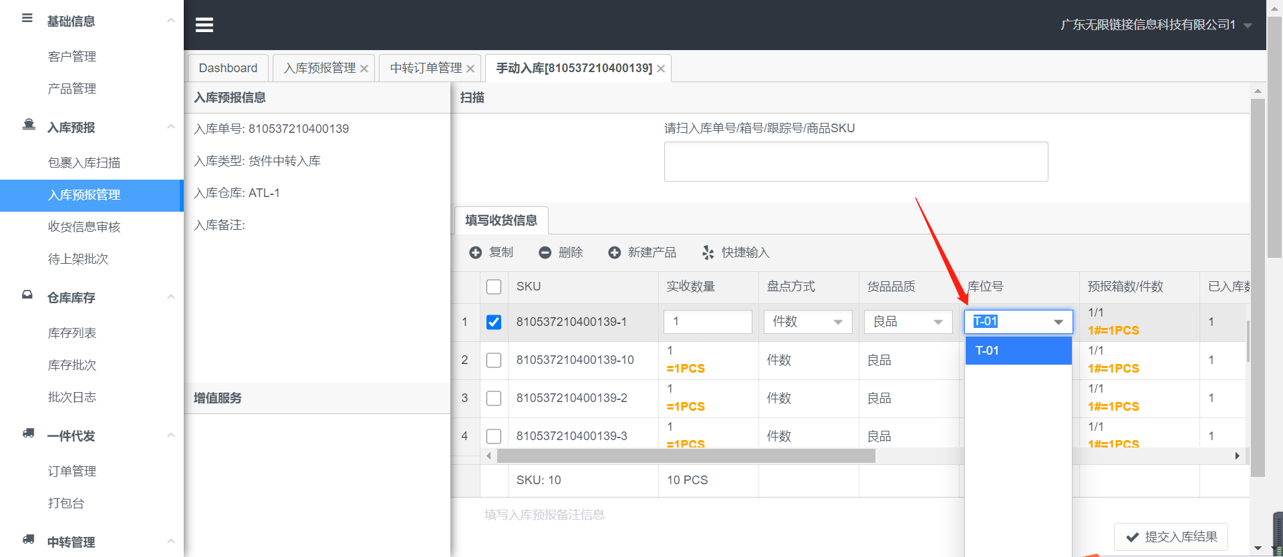The height and width of the screenshot is (557, 1283).
Task: Click the scan input for 入库单号/箱号/跟踪号/商品SKU
Action: [x=856, y=162]
